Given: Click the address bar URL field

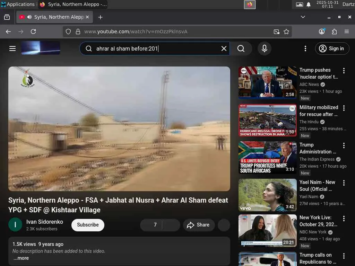Looking at the screenshot, I should [178, 32].
